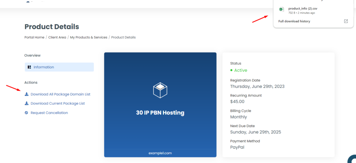The width and height of the screenshot is (356, 163).
Task: Click the Actions sidebar heading
Action: tap(31, 83)
